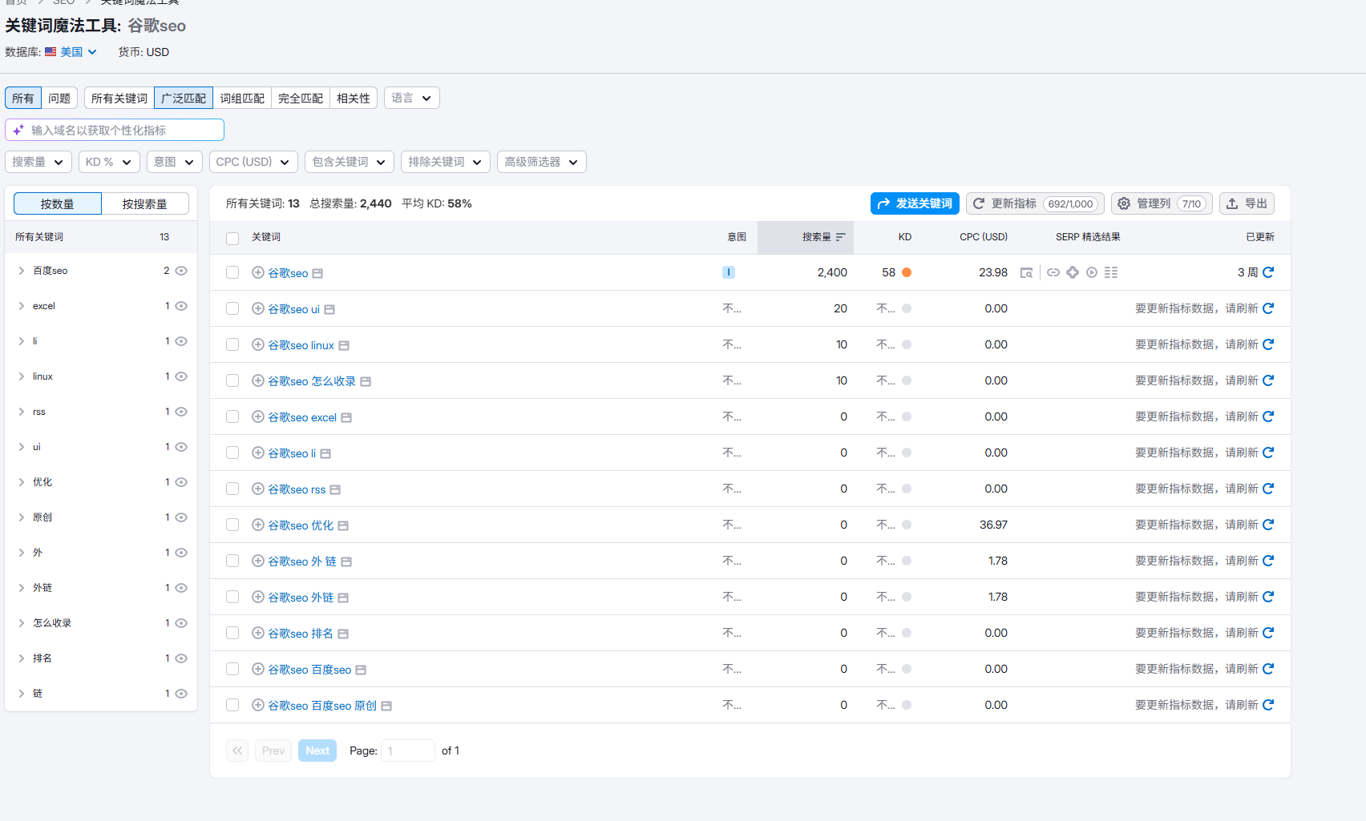1366x821 pixels.
Task: Toggle eye visibility for 百度seo group
Action: [x=181, y=271]
